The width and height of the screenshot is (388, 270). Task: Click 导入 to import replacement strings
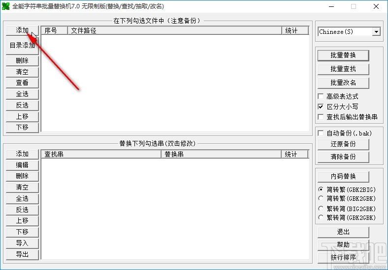pyautogui.click(x=22, y=243)
